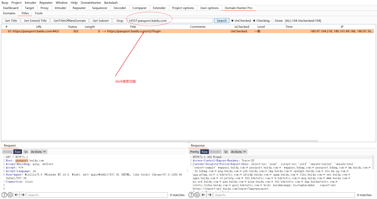Sort table by isChecked column header

pyautogui.click(x=242, y=26)
